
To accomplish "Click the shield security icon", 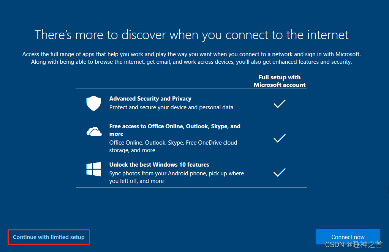I will click(93, 103).
